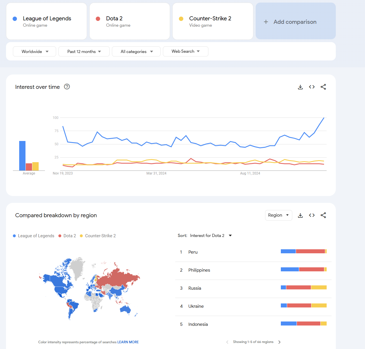Click the plus icon in Add comparison
Image resolution: width=365 pixels, height=349 pixels.
pos(266,22)
